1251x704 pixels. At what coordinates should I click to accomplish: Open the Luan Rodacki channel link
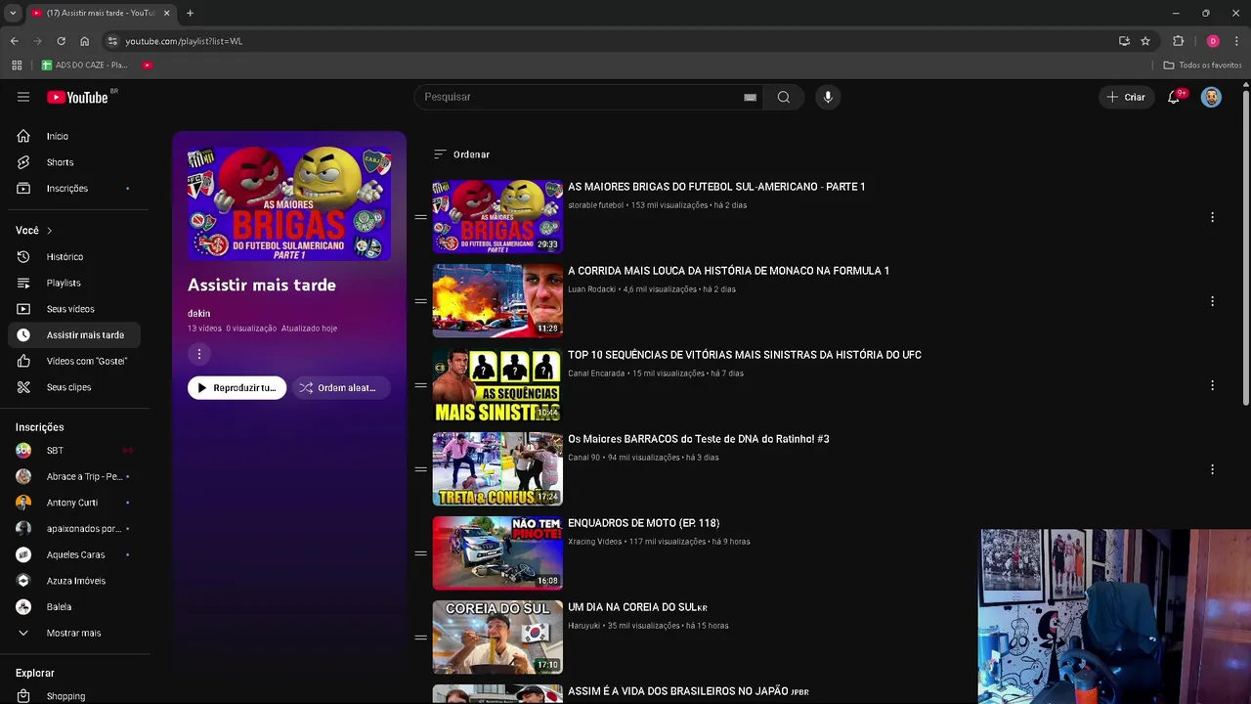point(591,289)
